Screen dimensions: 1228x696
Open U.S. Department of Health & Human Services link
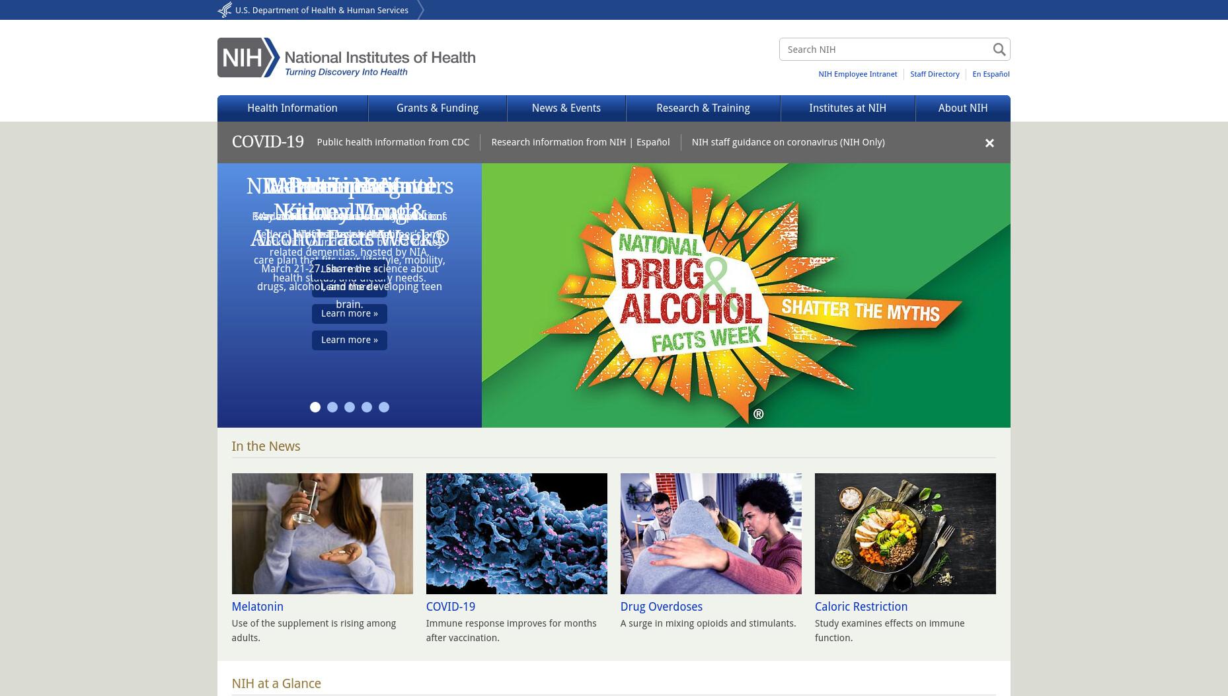[322, 10]
